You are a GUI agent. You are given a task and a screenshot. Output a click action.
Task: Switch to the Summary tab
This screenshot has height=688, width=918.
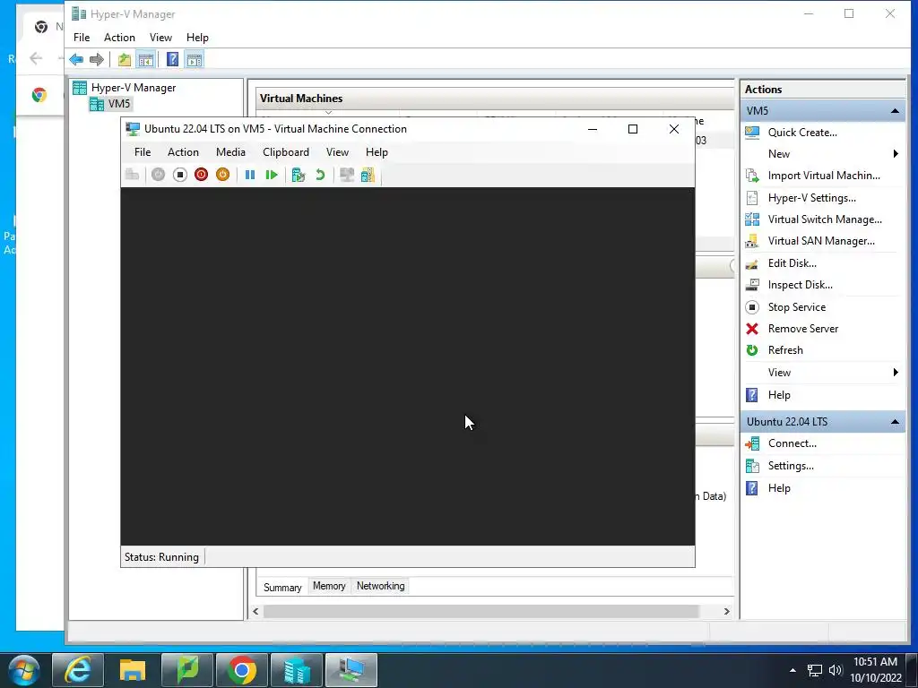(x=282, y=587)
